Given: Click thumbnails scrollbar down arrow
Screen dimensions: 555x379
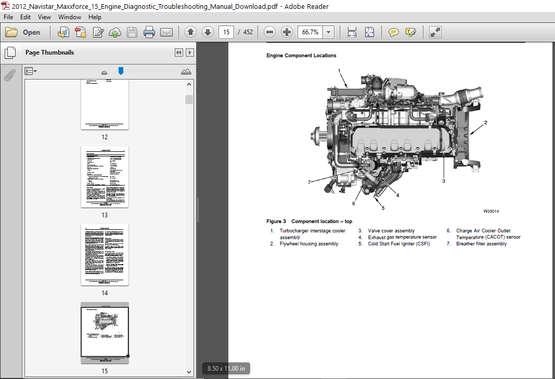Looking at the screenshot, I should 189,372.
